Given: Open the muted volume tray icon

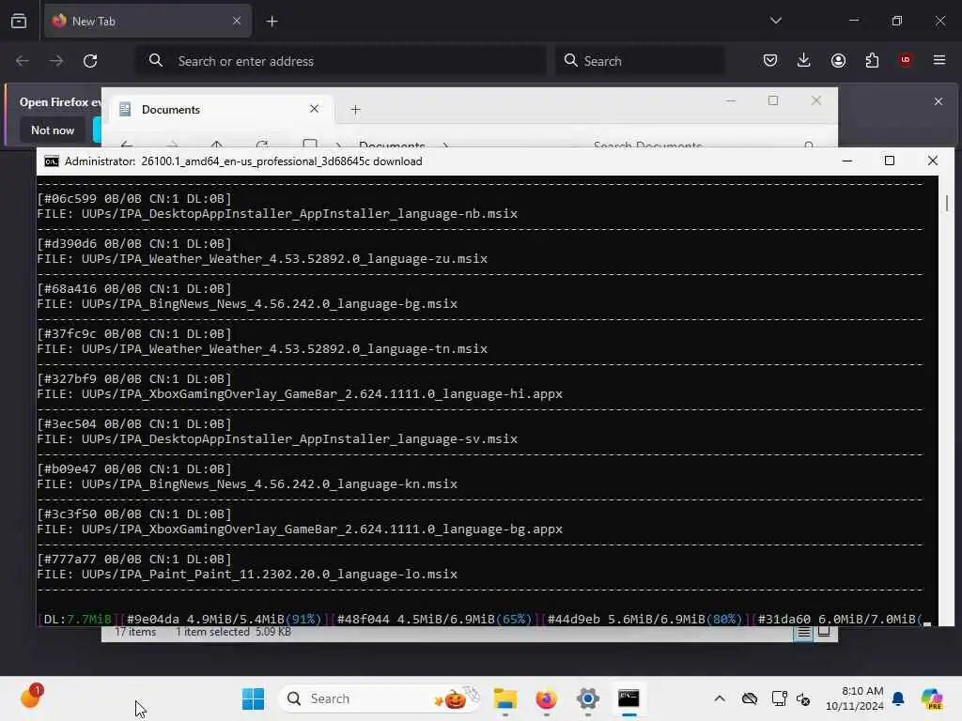Looking at the screenshot, I should pyautogui.click(x=803, y=698).
